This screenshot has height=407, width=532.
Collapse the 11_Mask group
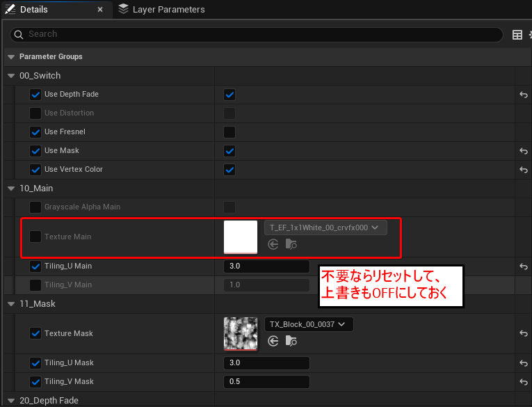(x=11, y=304)
